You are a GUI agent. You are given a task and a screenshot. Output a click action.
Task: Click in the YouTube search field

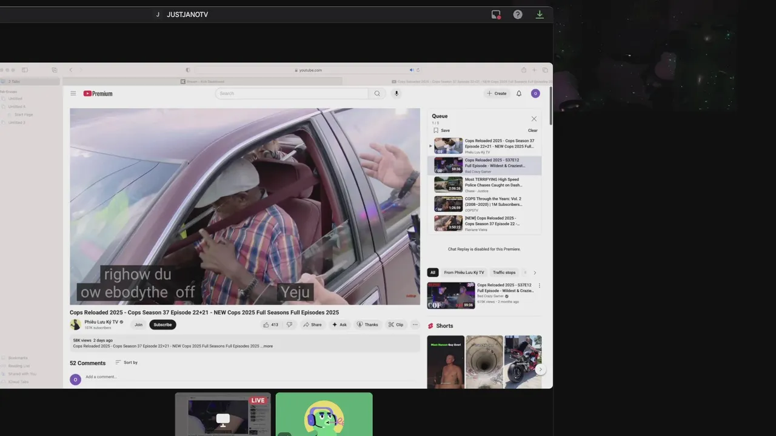(292, 93)
